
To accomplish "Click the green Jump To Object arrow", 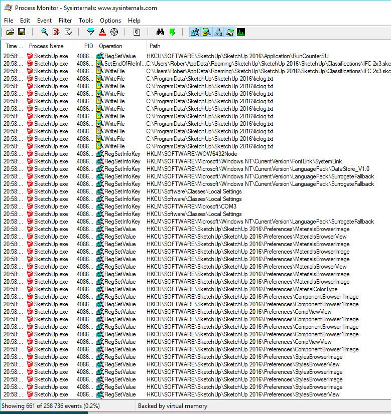I will 172,32.
